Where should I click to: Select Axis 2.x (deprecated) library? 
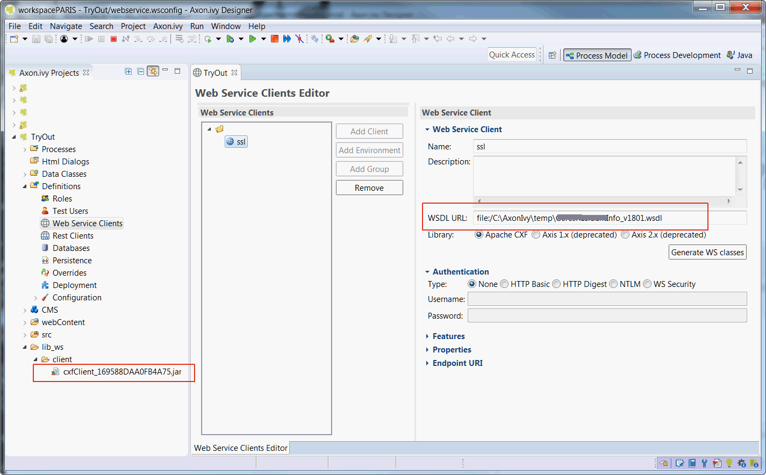click(625, 235)
